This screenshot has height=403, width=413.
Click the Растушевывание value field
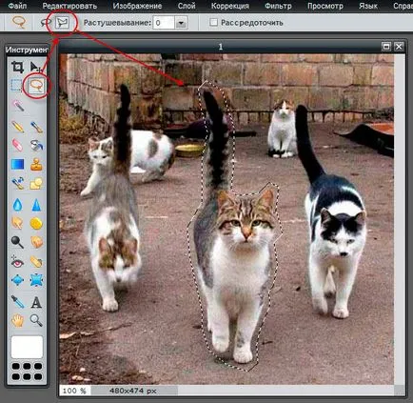pos(164,23)
